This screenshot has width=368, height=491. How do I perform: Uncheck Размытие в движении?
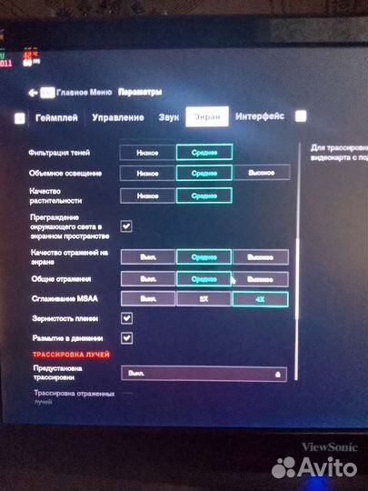pyautogui.click(x=126, y=338)
